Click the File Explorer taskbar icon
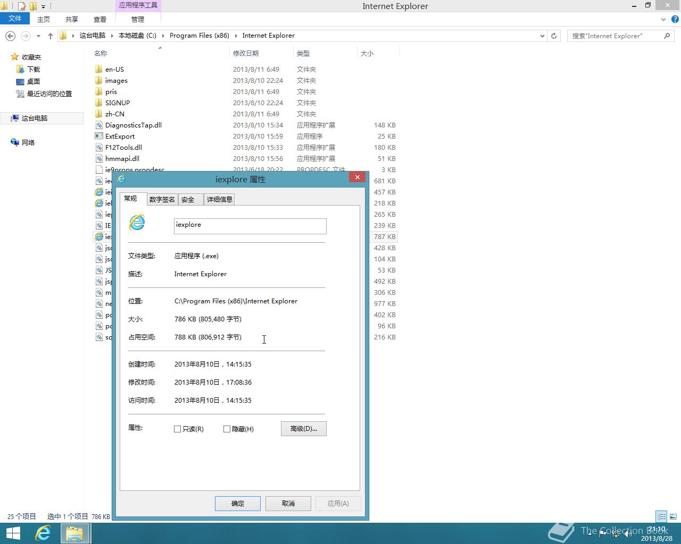681x544 pixels. pos(74,533)
